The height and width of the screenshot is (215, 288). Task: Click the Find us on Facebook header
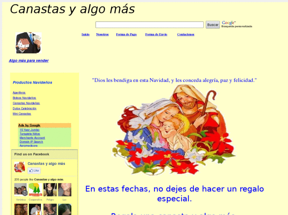tap(32, 154)
